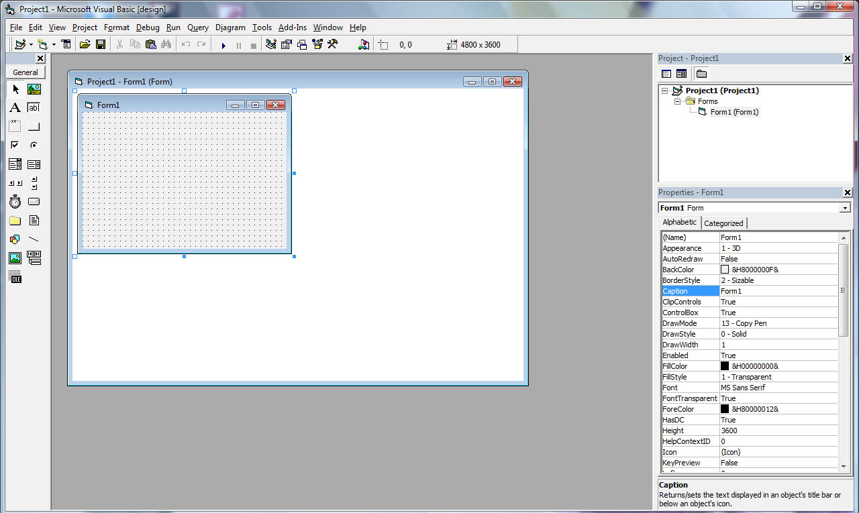Switch to the Alphabetic properties tab
This screenshot has height=513, width=859.
point(680,222)
